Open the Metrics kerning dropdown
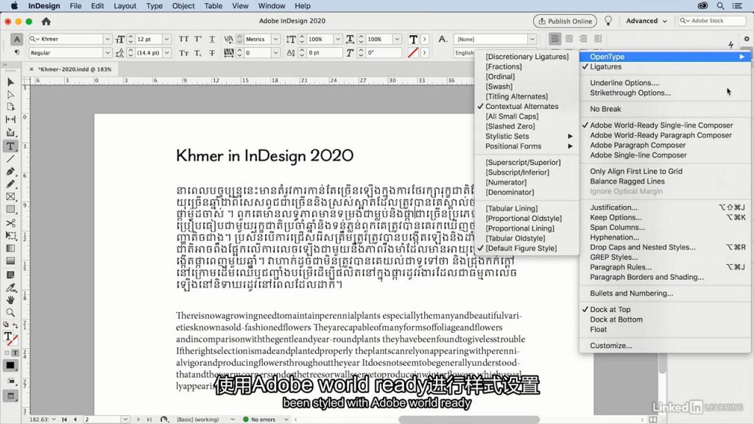This screenshot has height=424, width=754. coord(275,39)
